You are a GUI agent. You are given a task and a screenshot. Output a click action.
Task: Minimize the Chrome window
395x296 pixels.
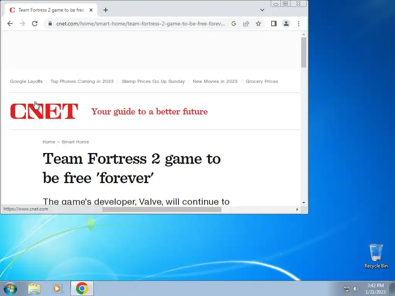[x=276, y=3]
